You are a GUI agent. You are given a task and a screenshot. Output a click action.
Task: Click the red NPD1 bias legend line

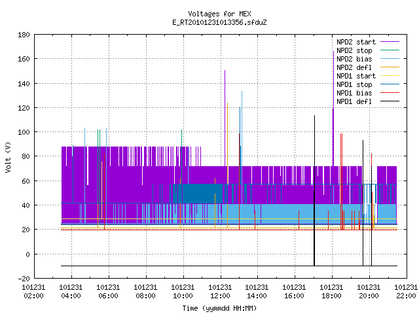coord(390,93)
